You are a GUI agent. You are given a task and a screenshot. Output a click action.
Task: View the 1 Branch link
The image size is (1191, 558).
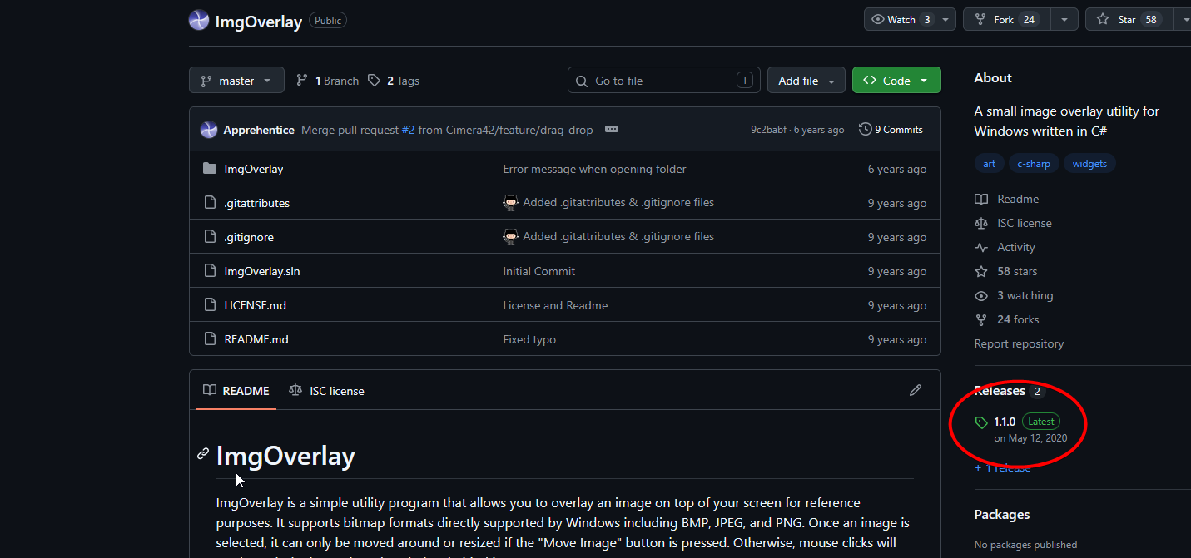click(x=327, y=81)
